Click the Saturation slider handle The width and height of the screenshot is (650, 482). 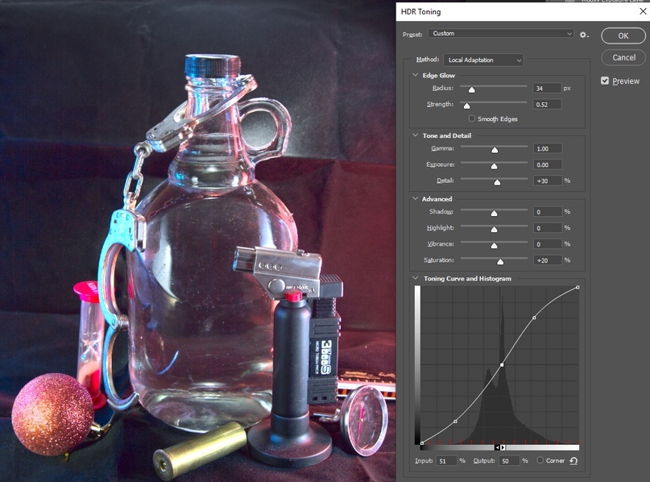tap(500, 261)
